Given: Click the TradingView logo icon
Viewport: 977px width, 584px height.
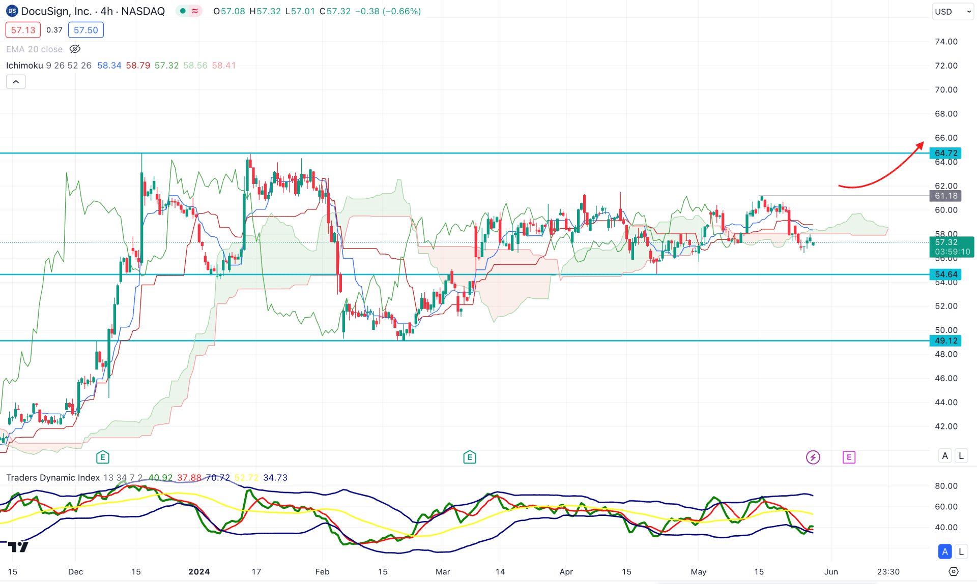Looking at the screenshot, I should pyautogui.click(x=18, y=547).
